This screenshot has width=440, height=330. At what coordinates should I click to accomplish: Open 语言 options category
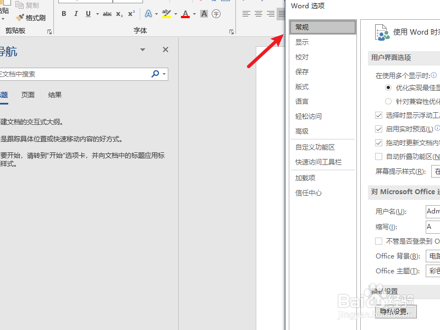[x=323, y=101]
